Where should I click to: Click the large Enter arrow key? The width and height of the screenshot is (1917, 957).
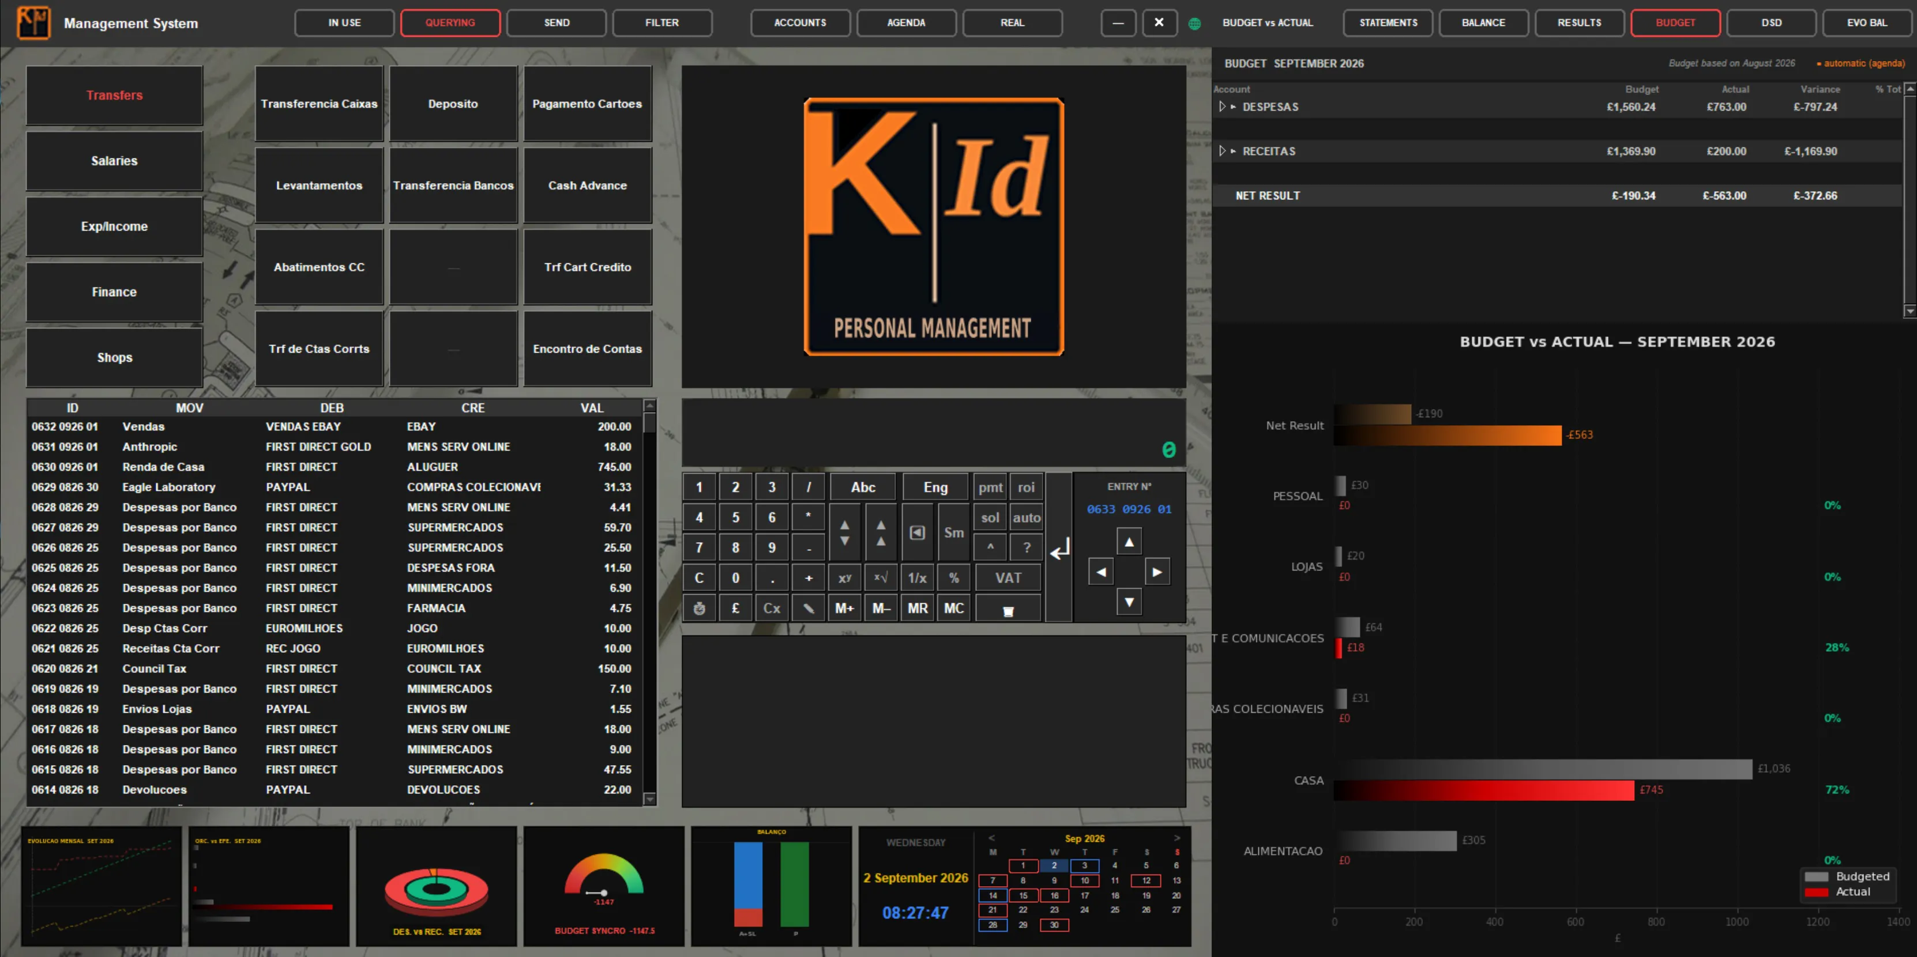point(1059,549)
